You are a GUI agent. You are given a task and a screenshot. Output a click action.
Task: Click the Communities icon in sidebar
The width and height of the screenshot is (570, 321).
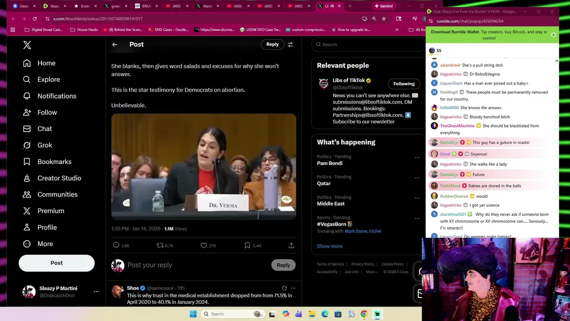click(x=27, y=194)
